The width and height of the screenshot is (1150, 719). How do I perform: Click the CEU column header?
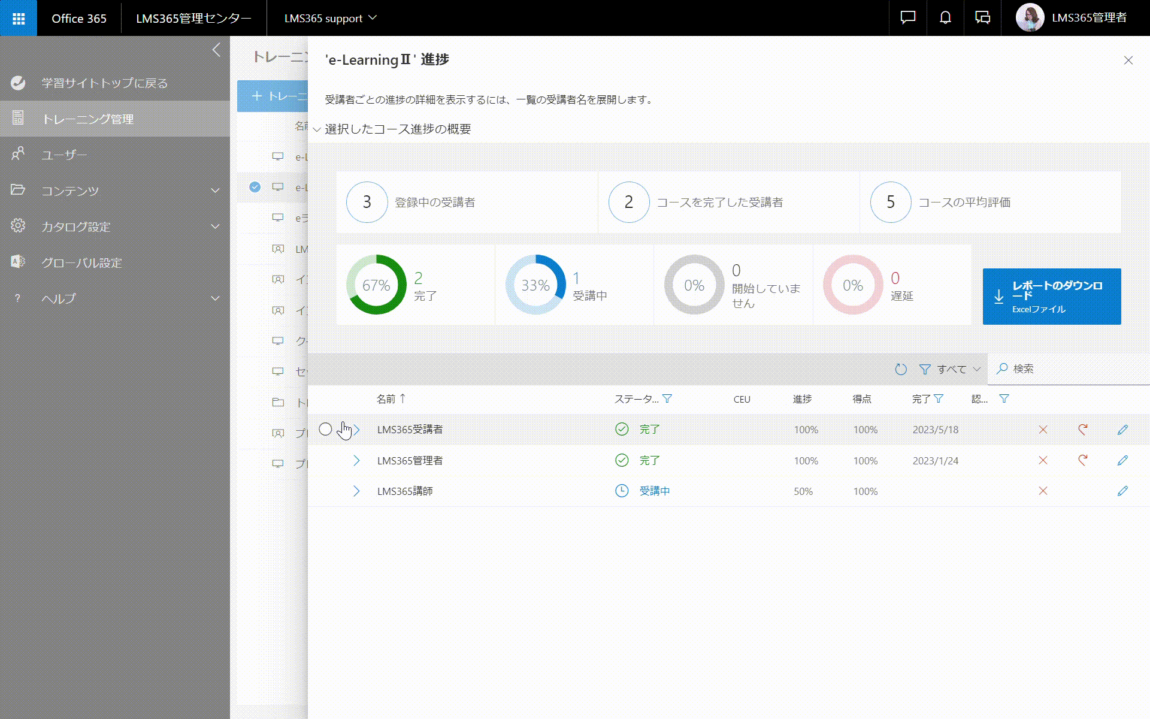click(742, 399)
